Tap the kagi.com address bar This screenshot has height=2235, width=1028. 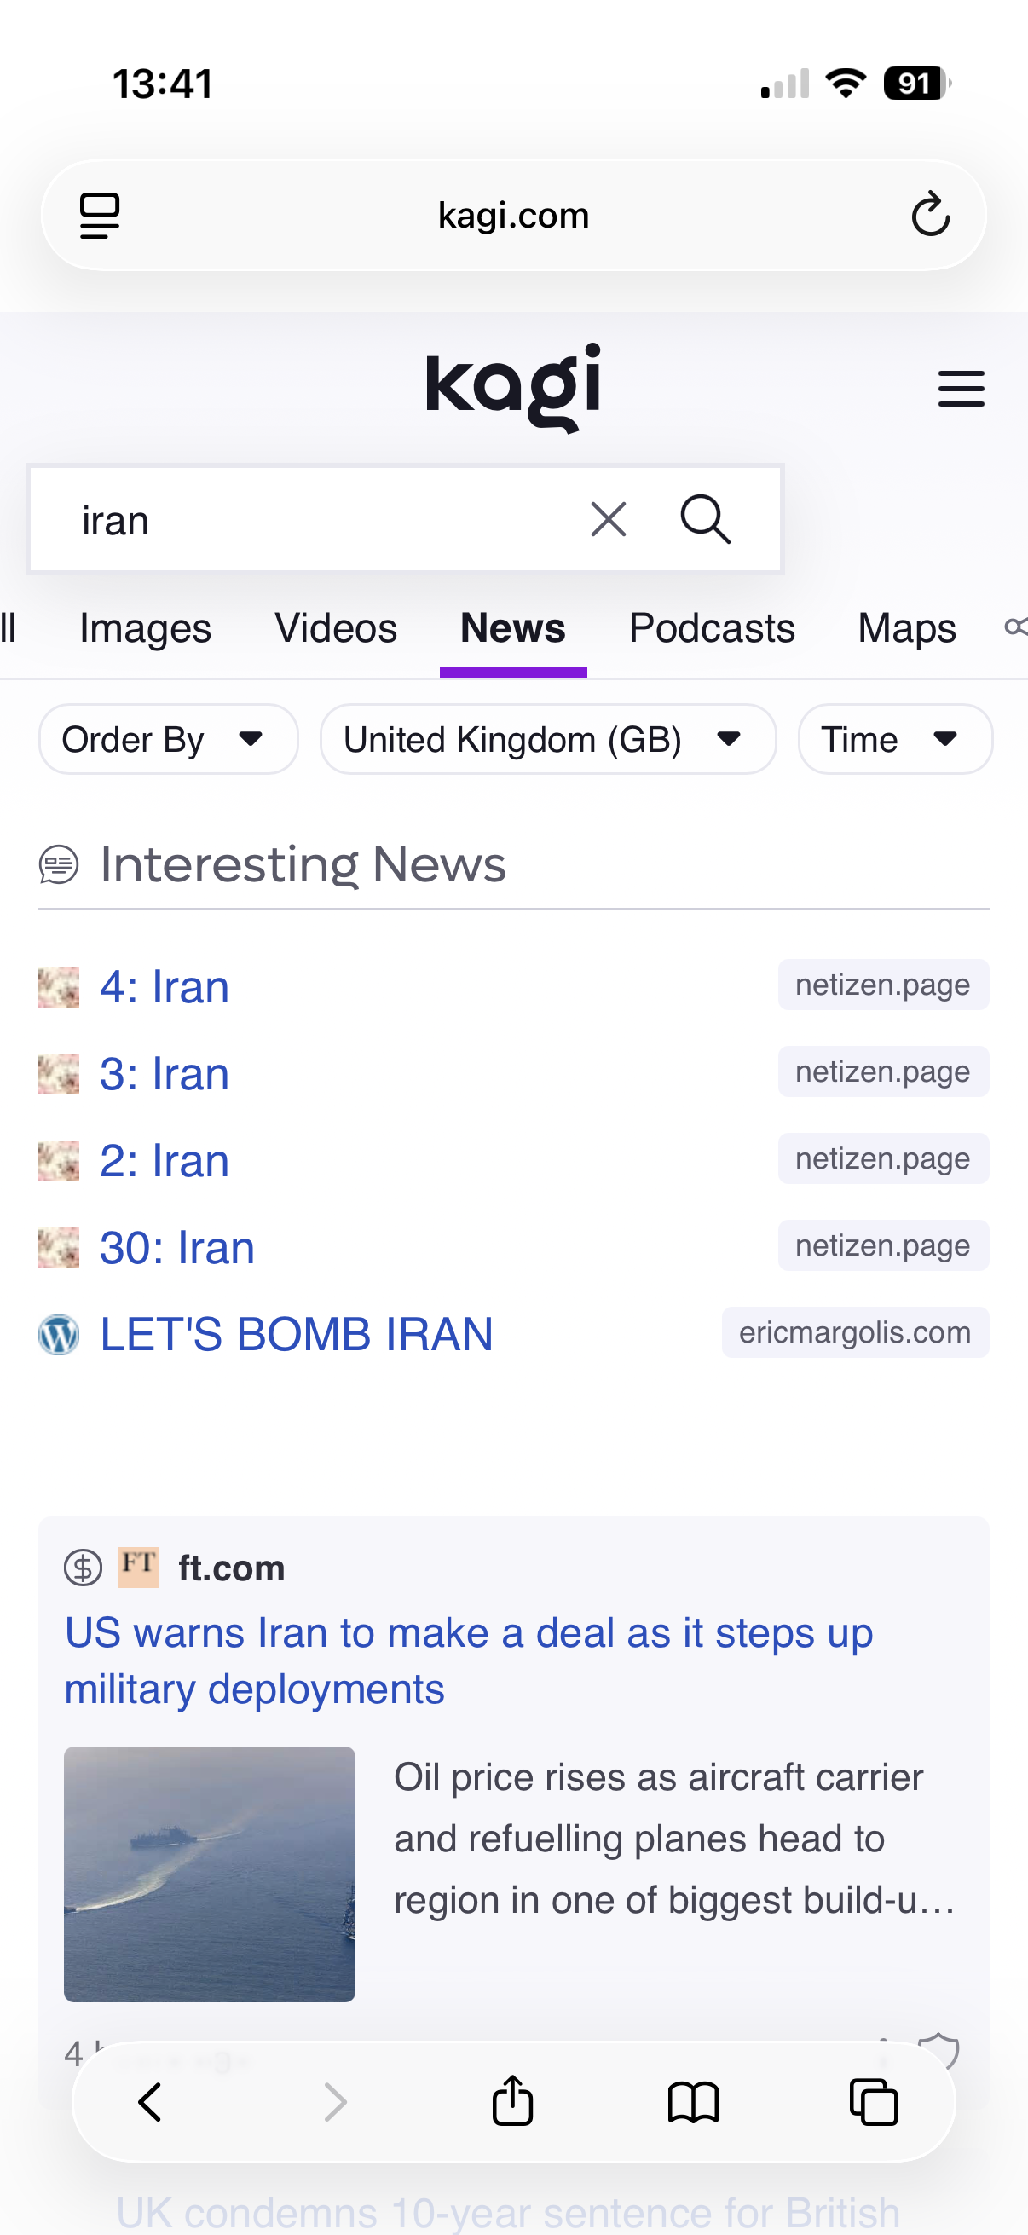tap(512, 215)
